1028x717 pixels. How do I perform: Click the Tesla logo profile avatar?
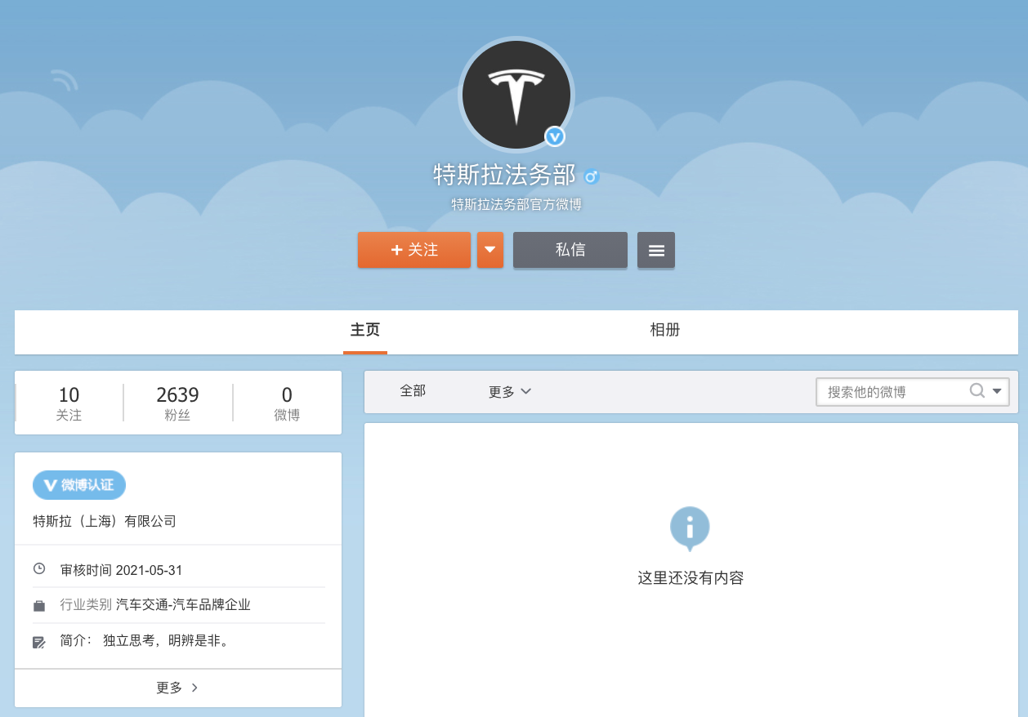pos(516,94)
